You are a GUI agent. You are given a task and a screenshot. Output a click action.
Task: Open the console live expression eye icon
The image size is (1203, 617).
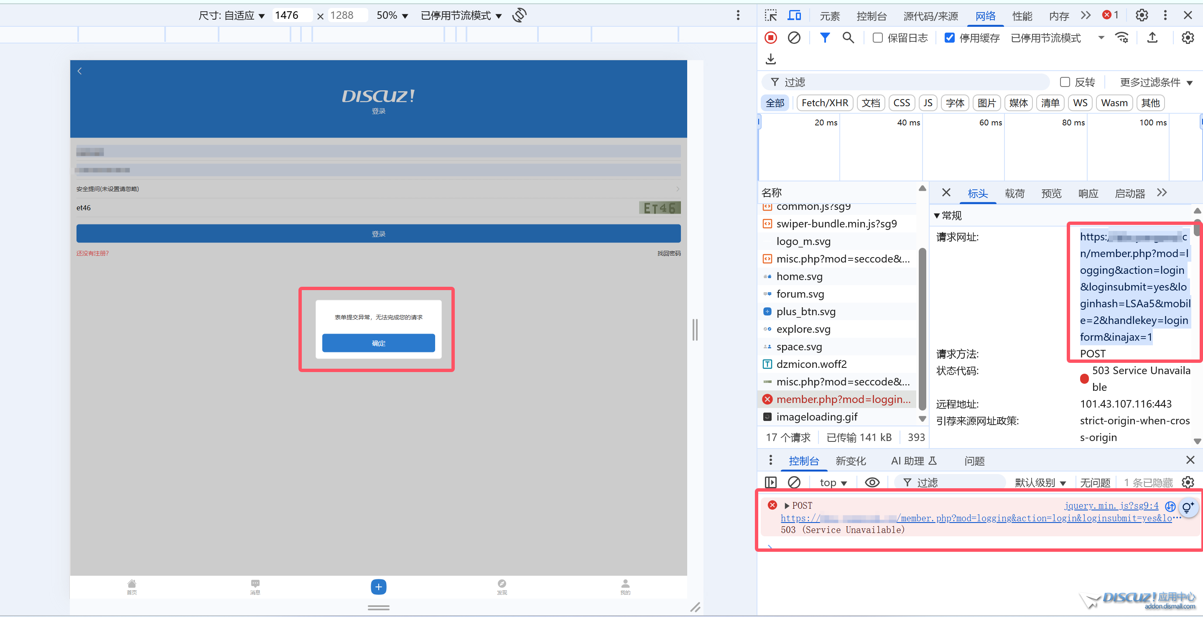click(x=872, y=482)
